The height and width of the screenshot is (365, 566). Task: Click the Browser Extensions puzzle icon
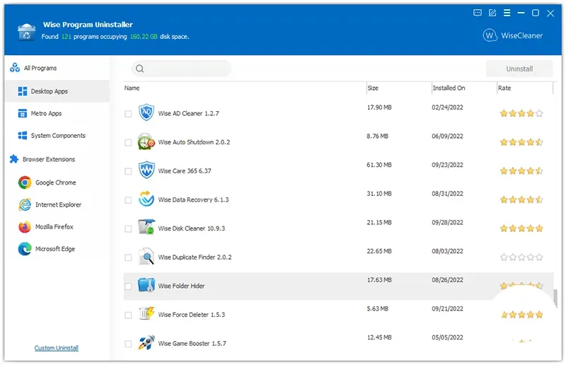tap(14, 159)
